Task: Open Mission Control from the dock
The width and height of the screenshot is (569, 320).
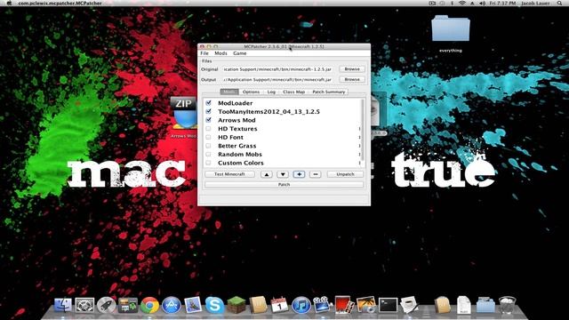Action: [x=128, y=305]
